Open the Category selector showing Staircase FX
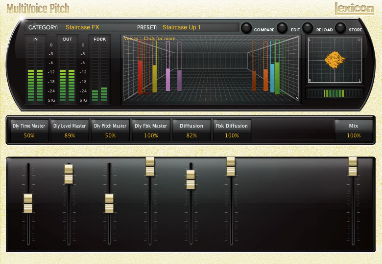This screenshot has height=264, width=382. click(82, 27)
